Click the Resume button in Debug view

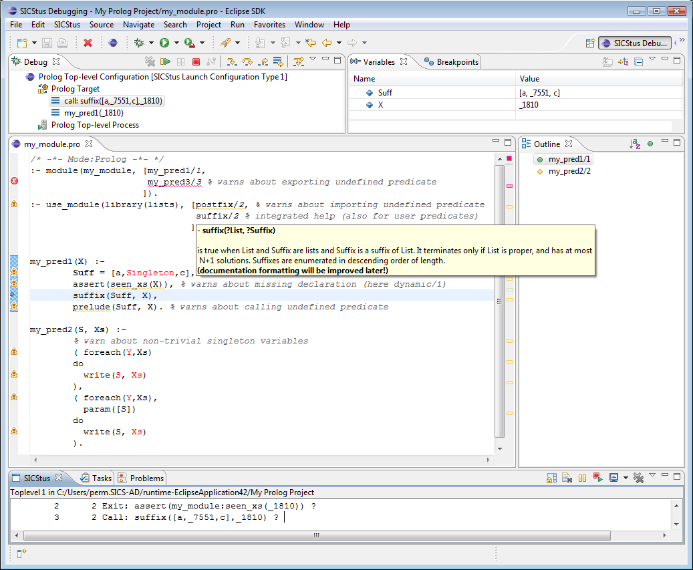pos(164,62)
